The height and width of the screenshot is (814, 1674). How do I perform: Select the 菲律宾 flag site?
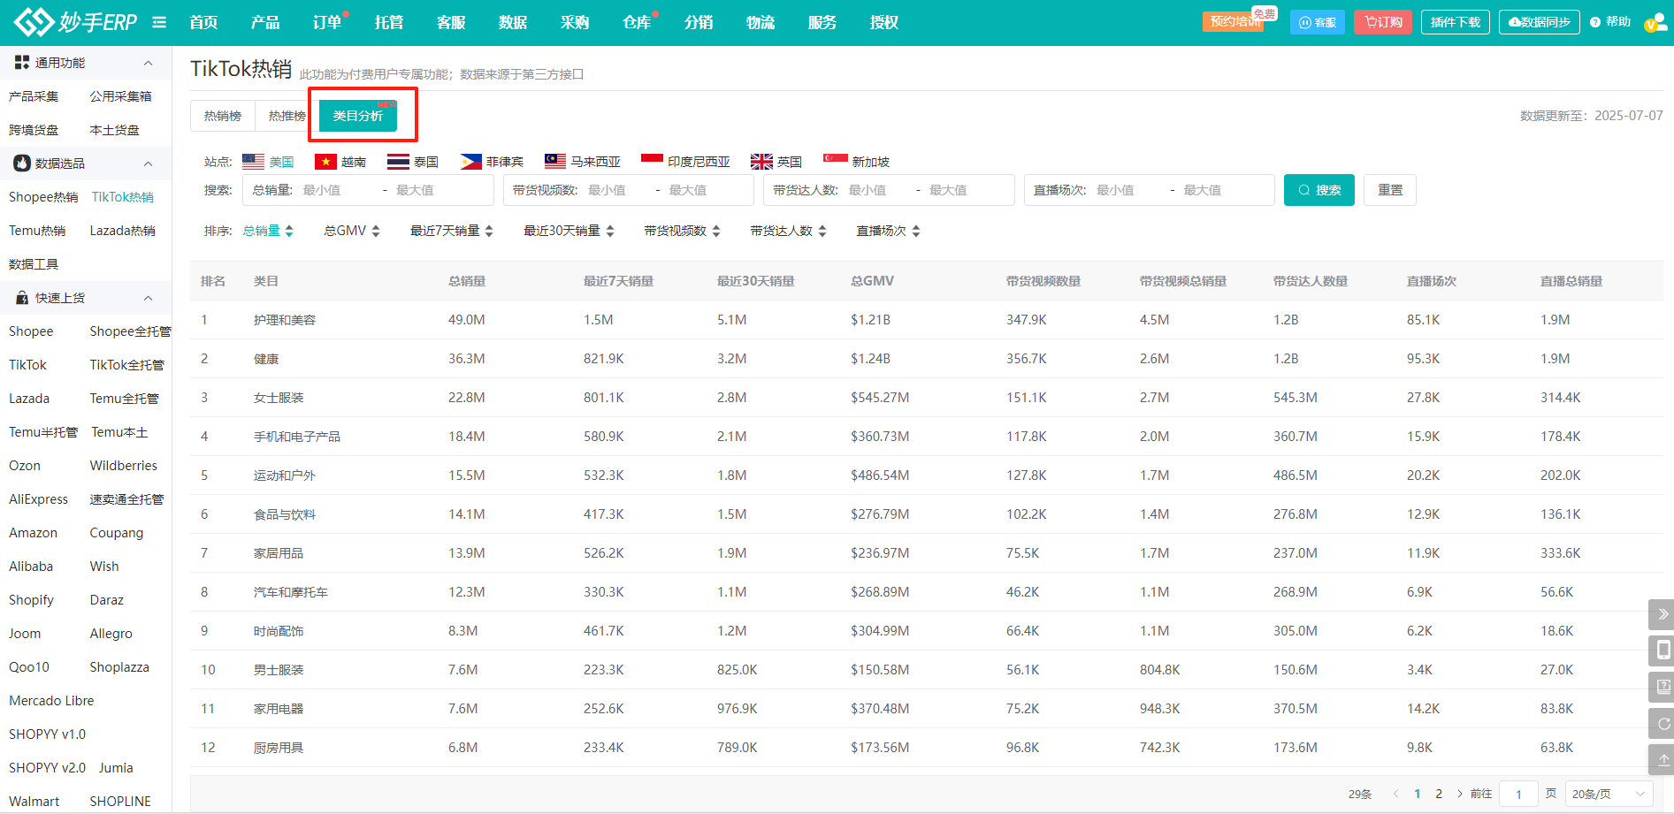click(x=492, y=162)
